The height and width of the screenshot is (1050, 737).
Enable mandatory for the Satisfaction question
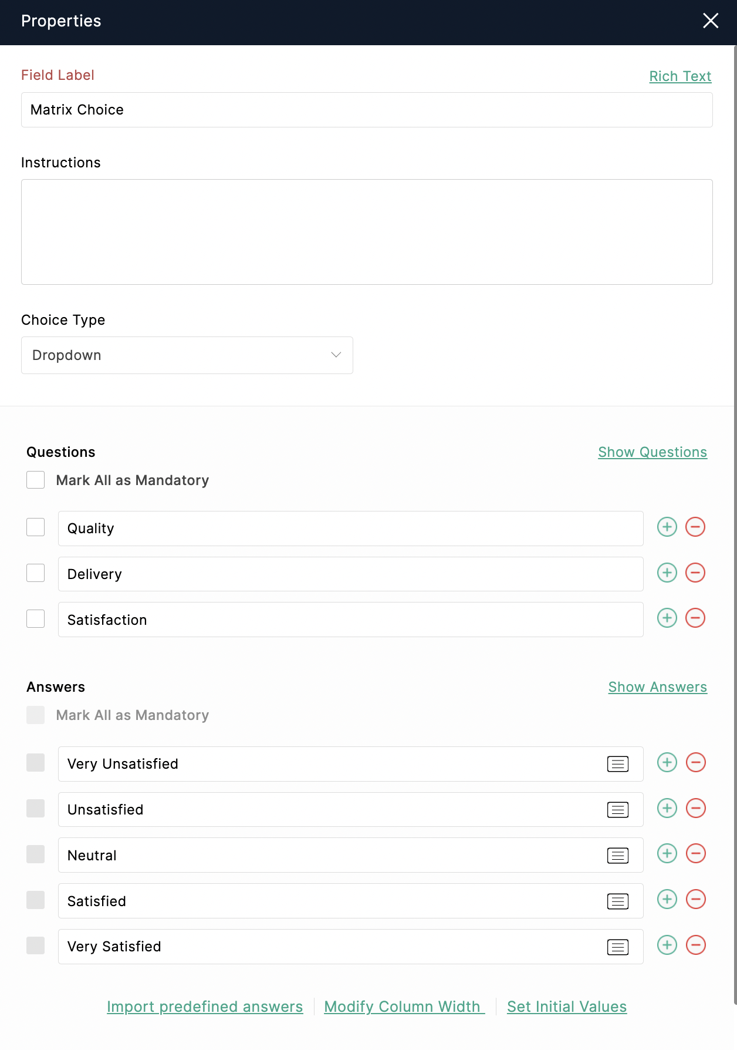[35, 618]
